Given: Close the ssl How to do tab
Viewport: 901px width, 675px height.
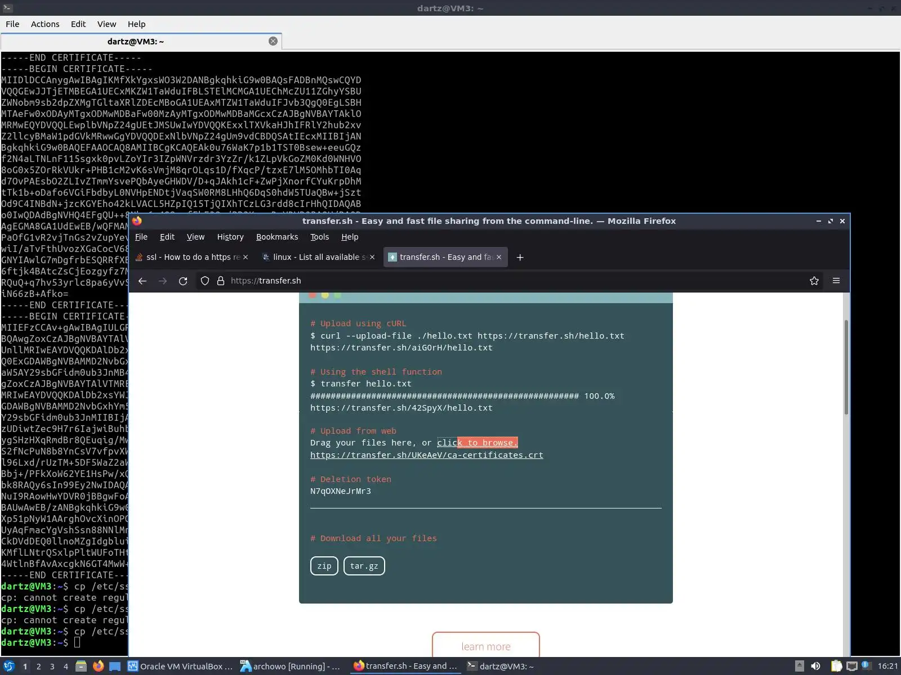Looking at the screenshot, I should point(245,257).
